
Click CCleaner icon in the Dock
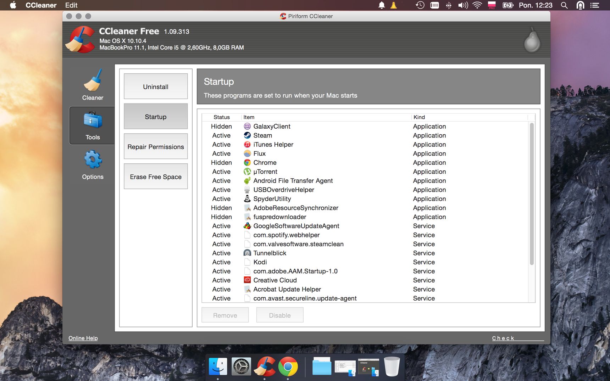pyautogui.click(x=265, y=366)
